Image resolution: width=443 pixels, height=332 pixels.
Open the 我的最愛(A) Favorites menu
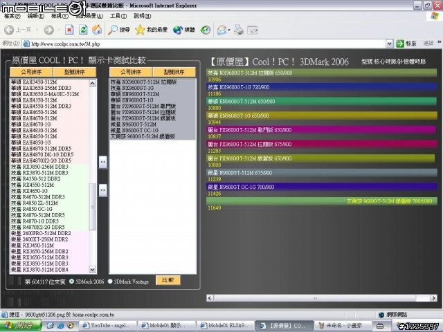pyautogui.click(x=89, y=16)
